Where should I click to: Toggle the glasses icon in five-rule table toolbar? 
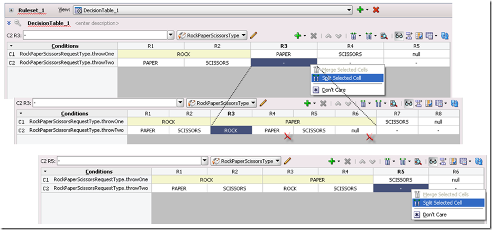coord(399,36)
